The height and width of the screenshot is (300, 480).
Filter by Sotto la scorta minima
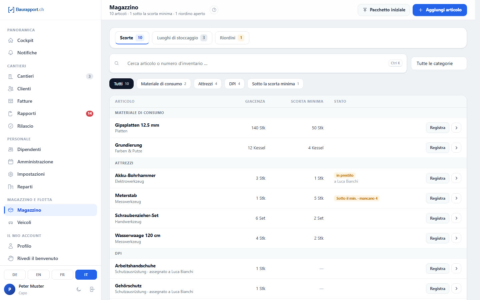click(x=275, y=84)
